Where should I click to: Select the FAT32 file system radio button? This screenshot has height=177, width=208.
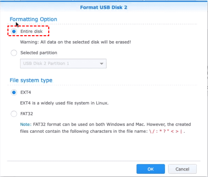click(x=14, y=114)
